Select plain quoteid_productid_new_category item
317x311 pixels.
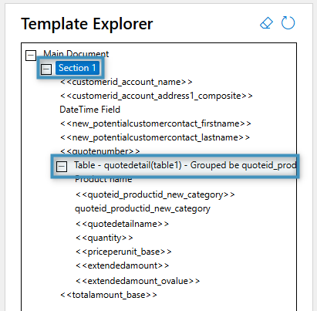pos(143,208)
